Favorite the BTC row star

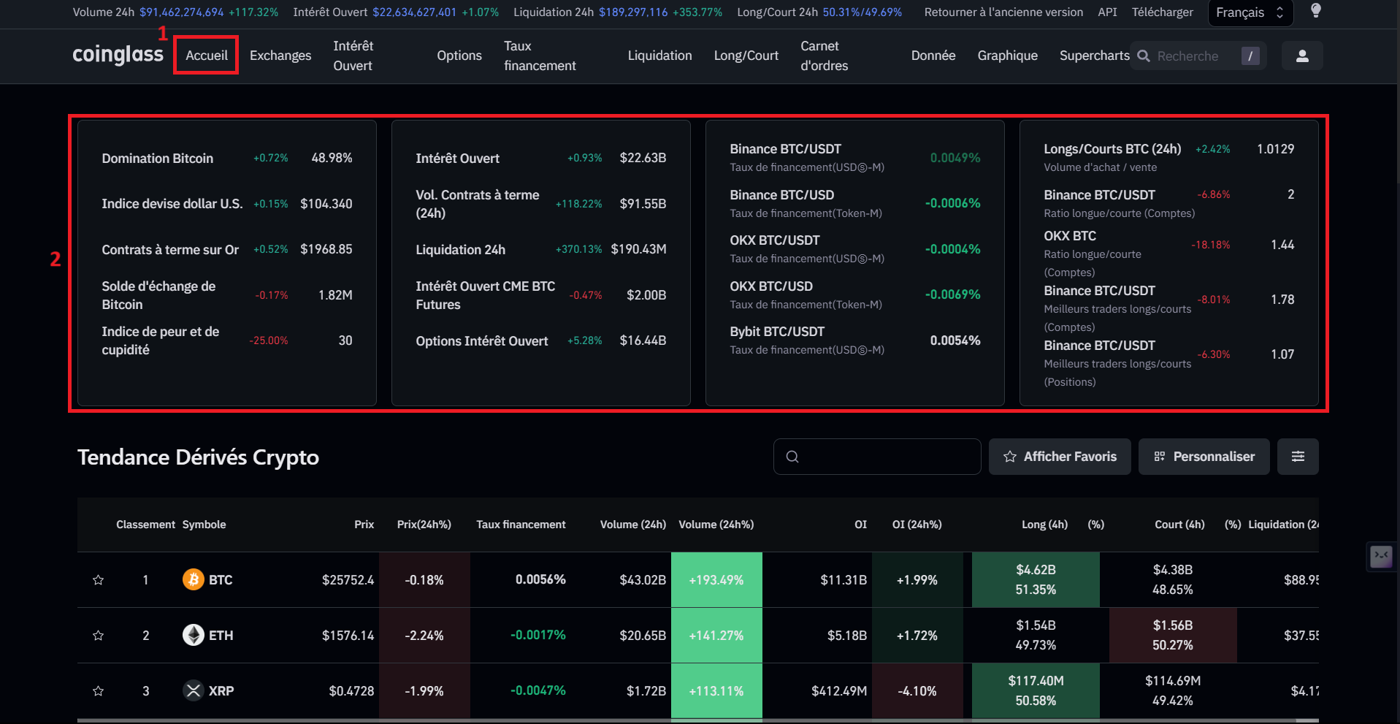pyautogui.click(x=98, y=580)
